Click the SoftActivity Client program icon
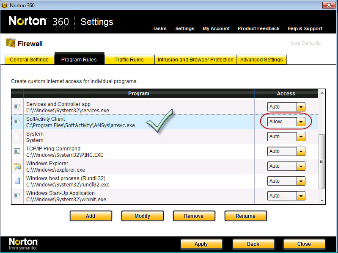 (x=17, y=122)
